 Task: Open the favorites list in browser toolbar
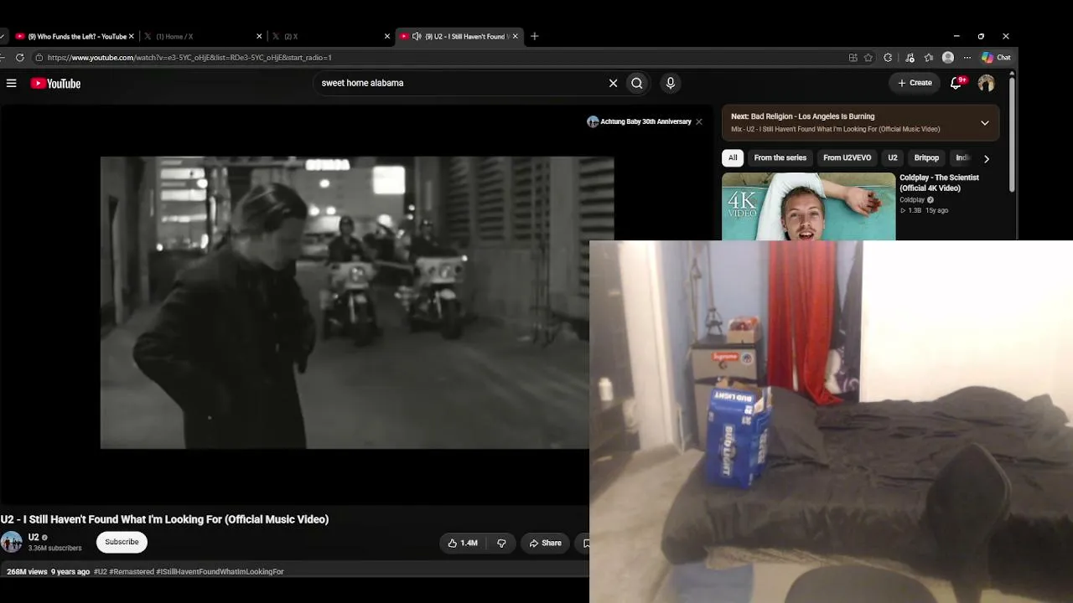[x=929, y=58]
